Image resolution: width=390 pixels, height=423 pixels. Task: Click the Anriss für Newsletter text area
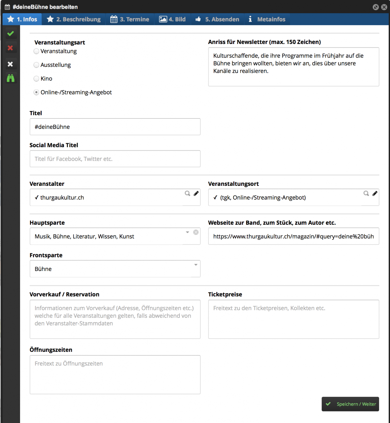(294, 67)
